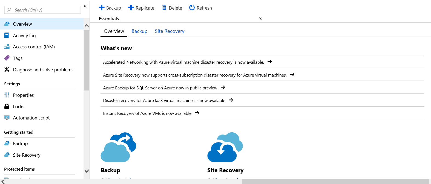Click the Backup plus icon in toolbar

(x=102, y=8)
